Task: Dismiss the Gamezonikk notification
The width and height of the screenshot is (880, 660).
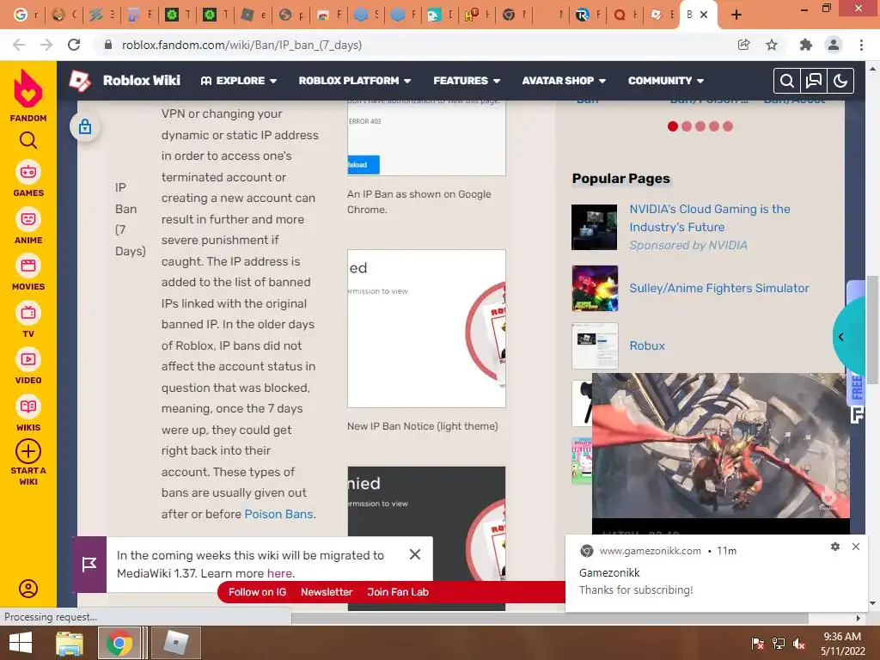Action: (856, 547)
